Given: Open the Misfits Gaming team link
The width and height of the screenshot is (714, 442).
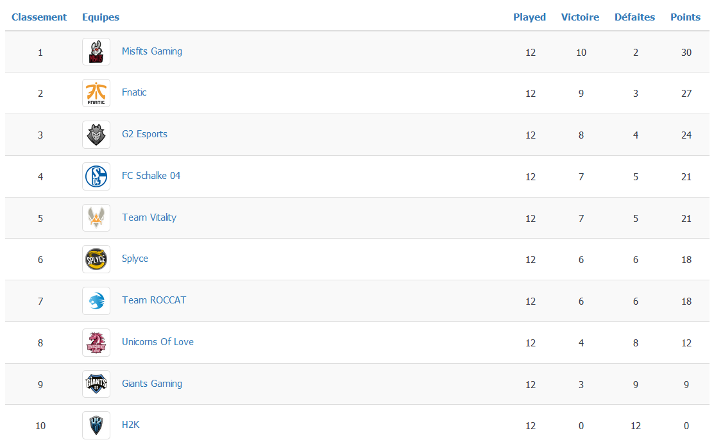Looking at the screenshot, I should click(152, 51).
